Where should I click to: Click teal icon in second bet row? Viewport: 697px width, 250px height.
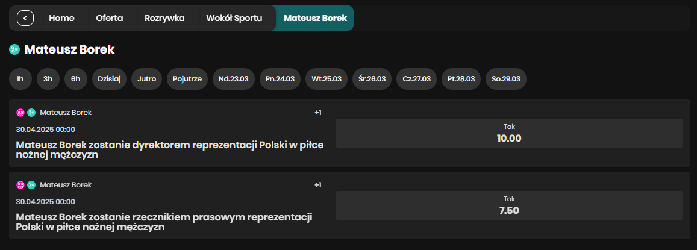(x=31, y=184)
